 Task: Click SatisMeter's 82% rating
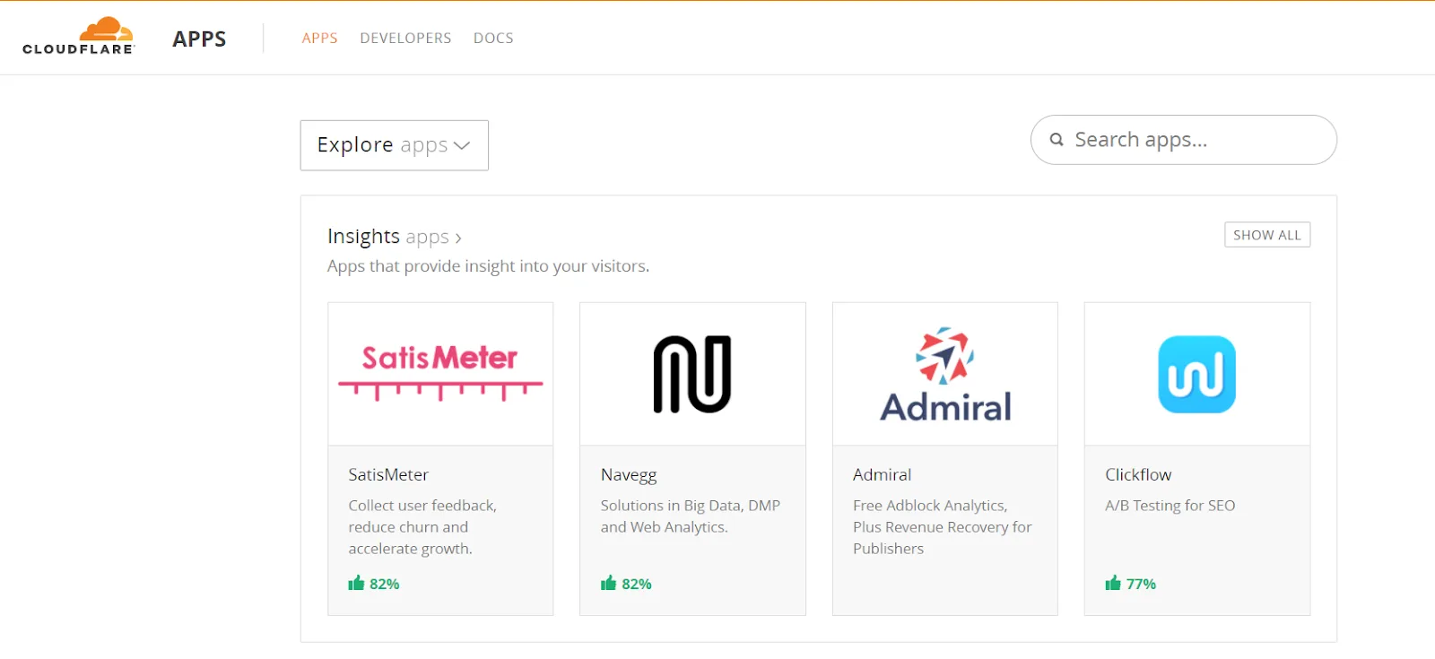click(385, 584)
